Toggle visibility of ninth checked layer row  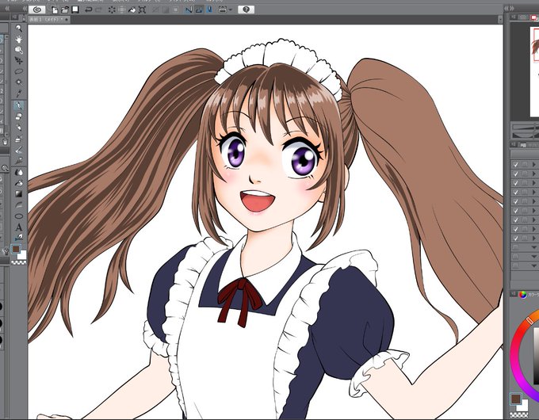point(515,238)
